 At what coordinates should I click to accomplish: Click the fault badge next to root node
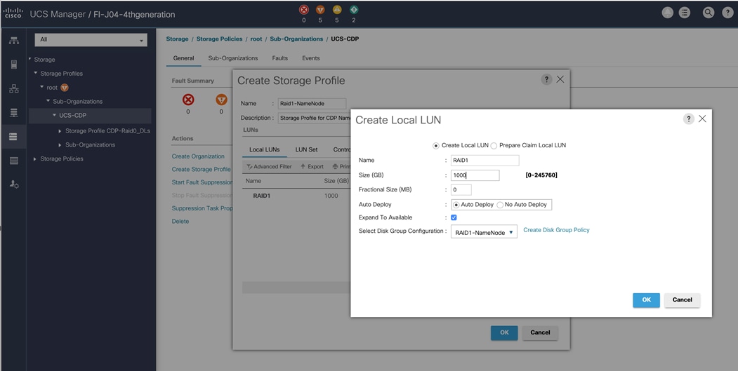(x=65, y=88)
